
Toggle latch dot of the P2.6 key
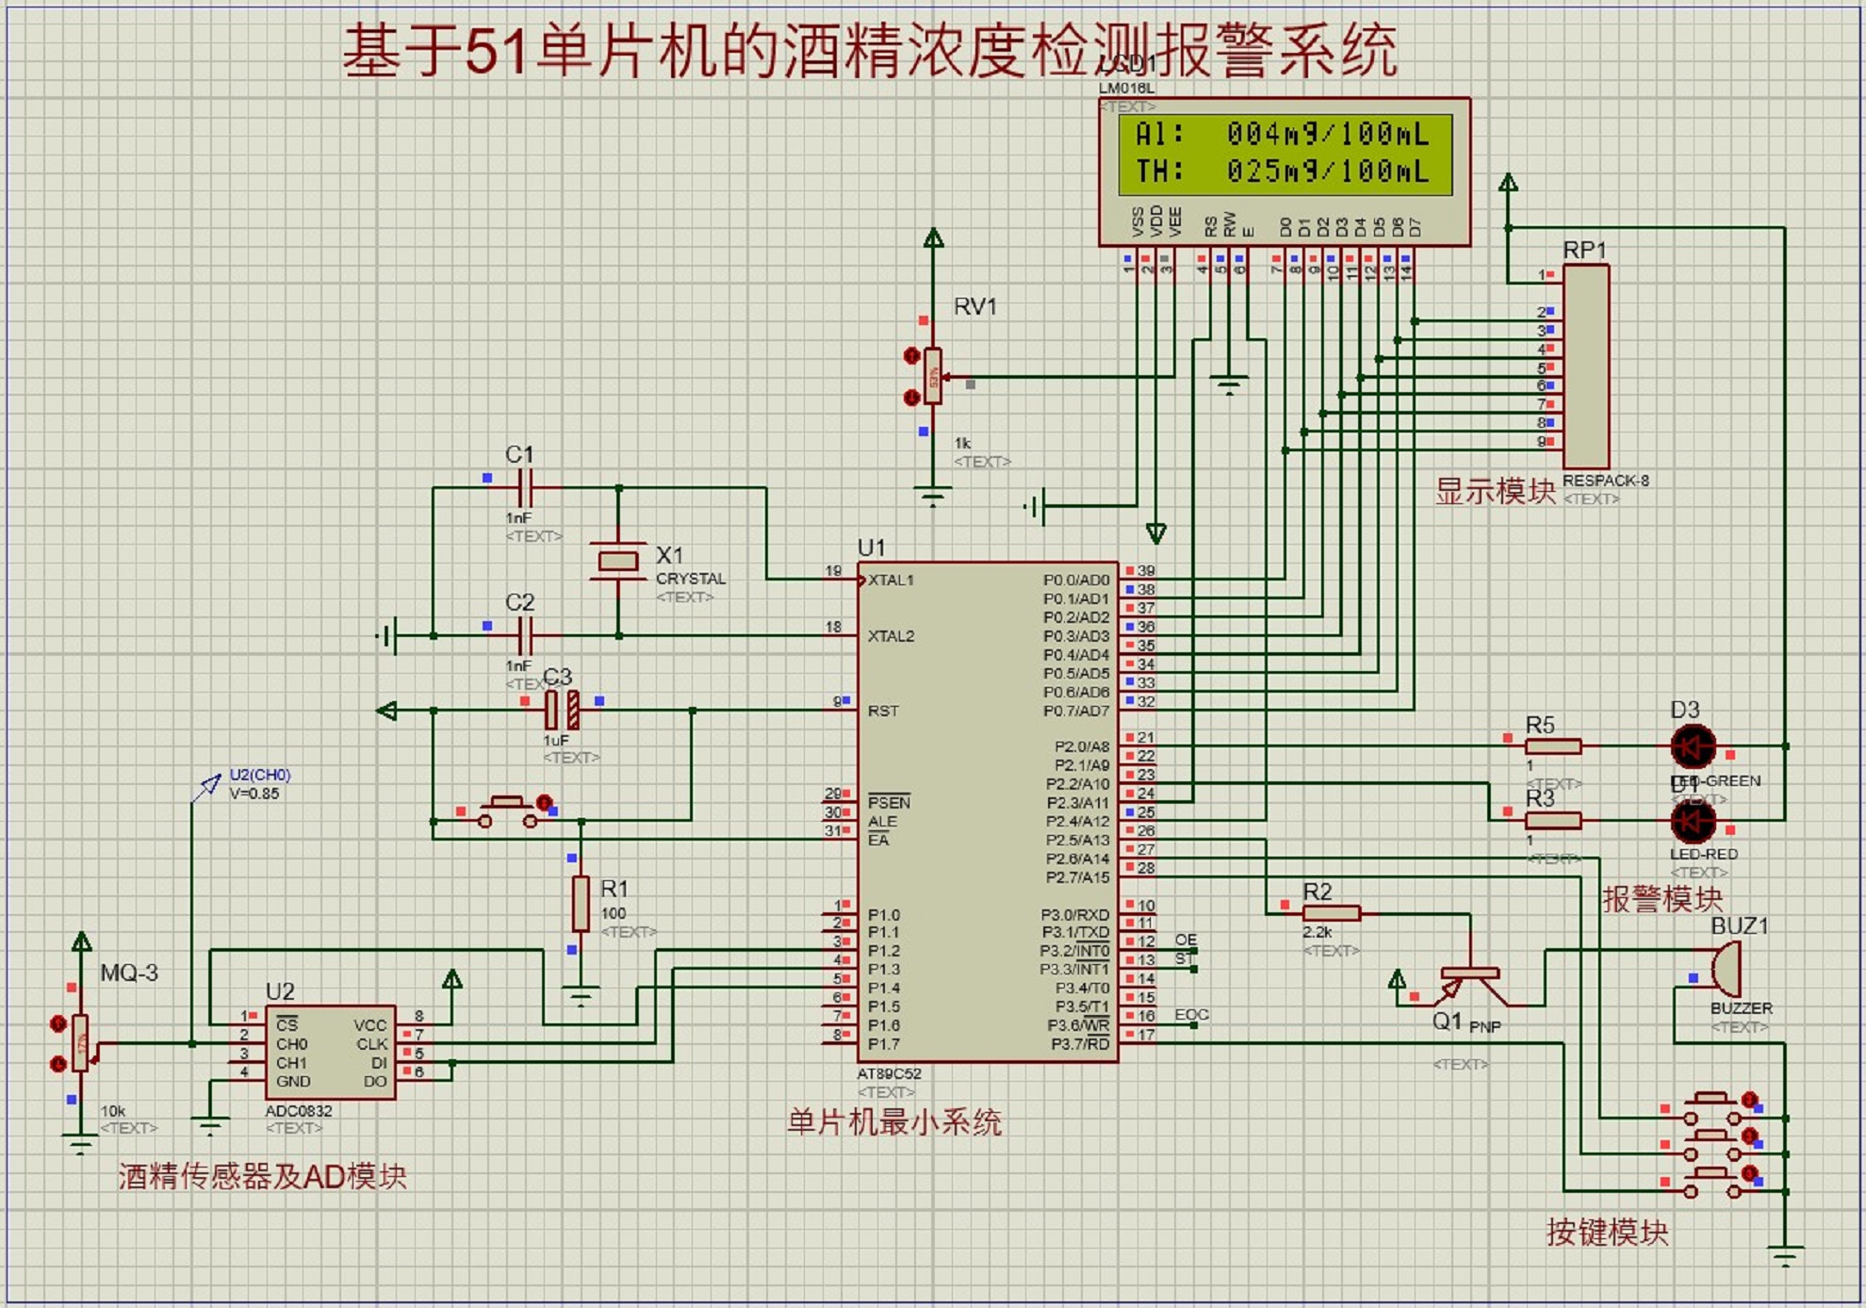click(x=1749, y=1099)
